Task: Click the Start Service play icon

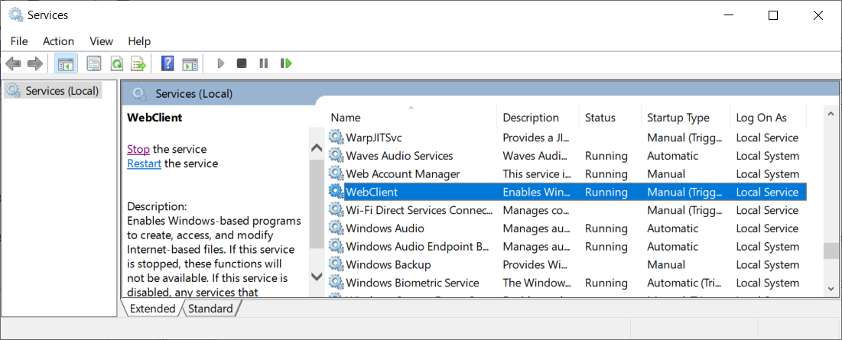Action: [x=220, y=64]
